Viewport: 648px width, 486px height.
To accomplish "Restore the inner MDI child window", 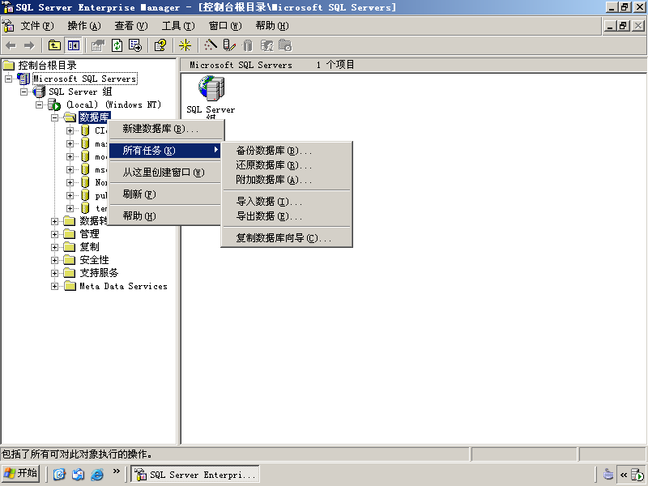I will tap(624, 26).
